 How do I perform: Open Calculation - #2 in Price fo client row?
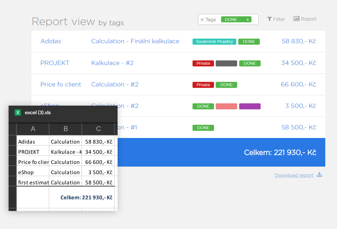(115, 84)
